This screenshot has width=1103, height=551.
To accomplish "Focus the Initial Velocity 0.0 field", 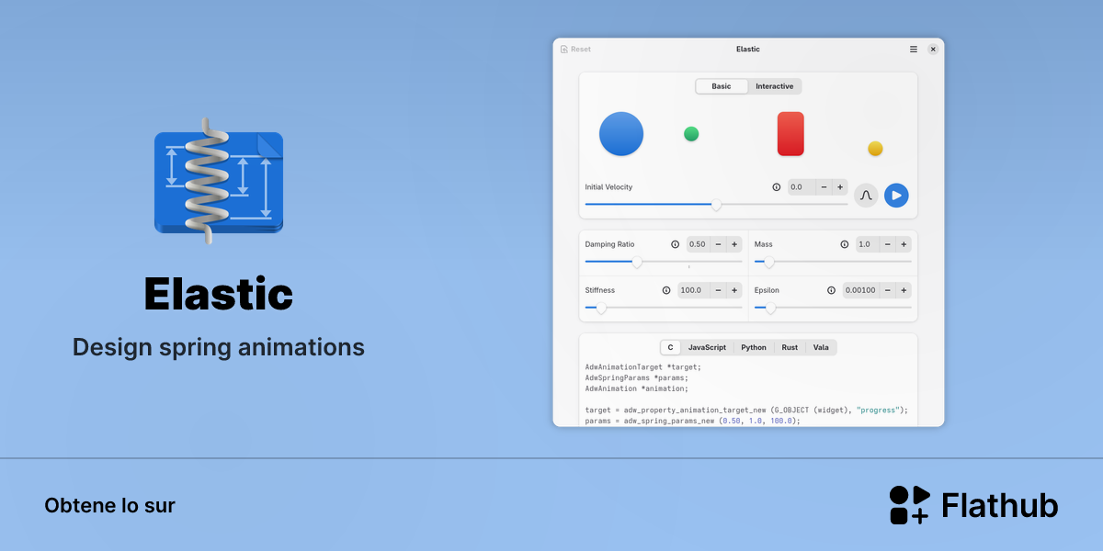I will 801,187.
